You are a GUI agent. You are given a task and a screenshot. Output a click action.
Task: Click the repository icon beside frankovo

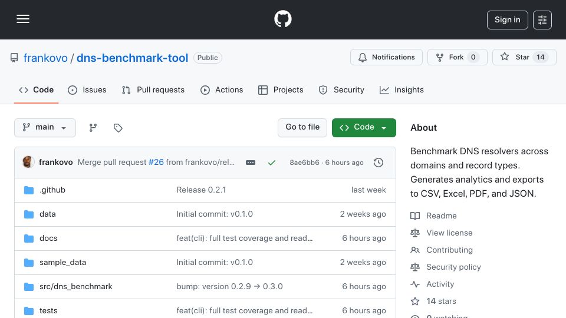click(x=14, y=58)
